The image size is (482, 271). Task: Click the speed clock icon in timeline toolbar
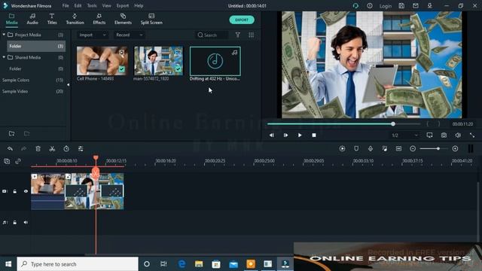(66, 149)
